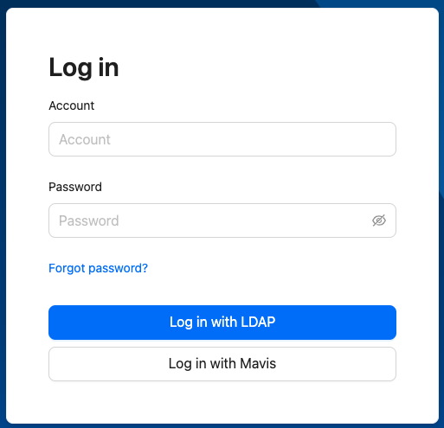This screenshot has width=444, height=428.
Task: Click the blue Log in with LDAP button
Action: pyautogui.click(x=222, y=323)
